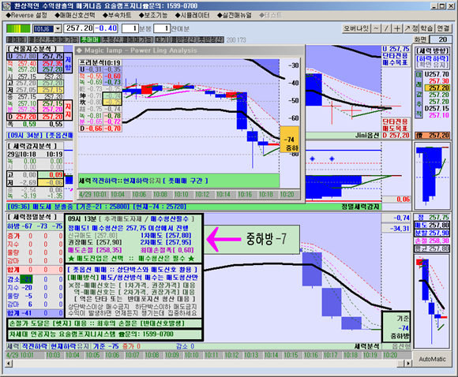Open the 101J6 symbol dropdown arrow
Image resolution: width=458 pixels, height=377 pixels.
(x=58, y=28)
